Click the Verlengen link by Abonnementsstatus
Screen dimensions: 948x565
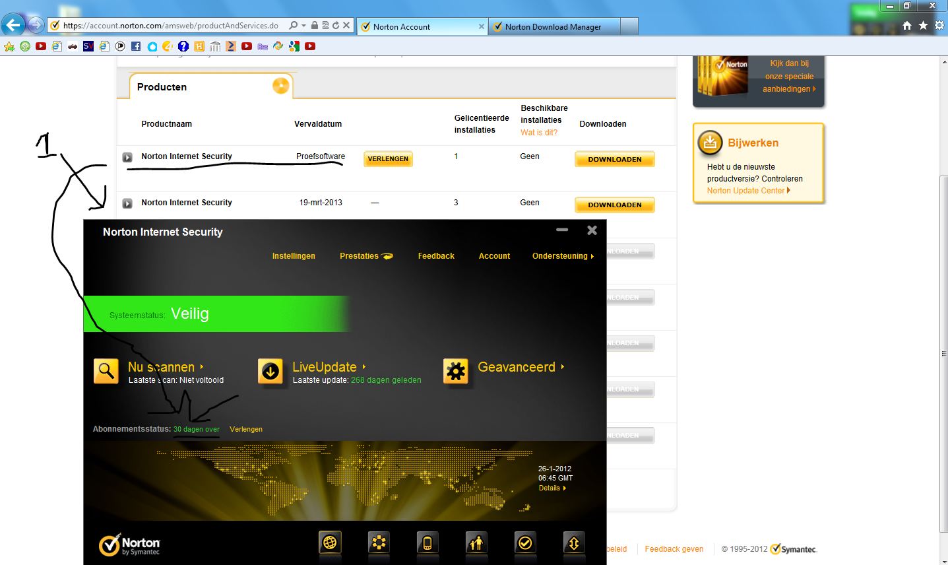[x=246, y=429]
